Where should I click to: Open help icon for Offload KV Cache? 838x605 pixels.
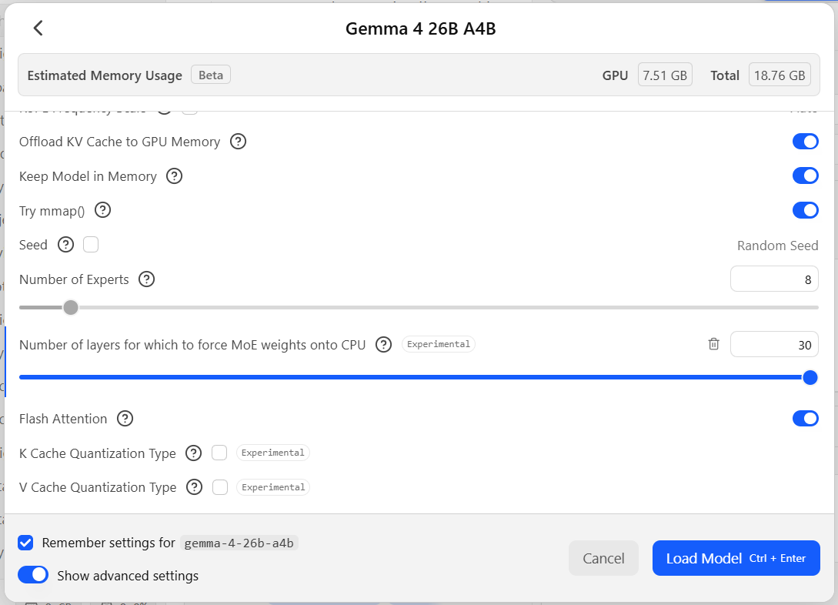tap(239, 142)
